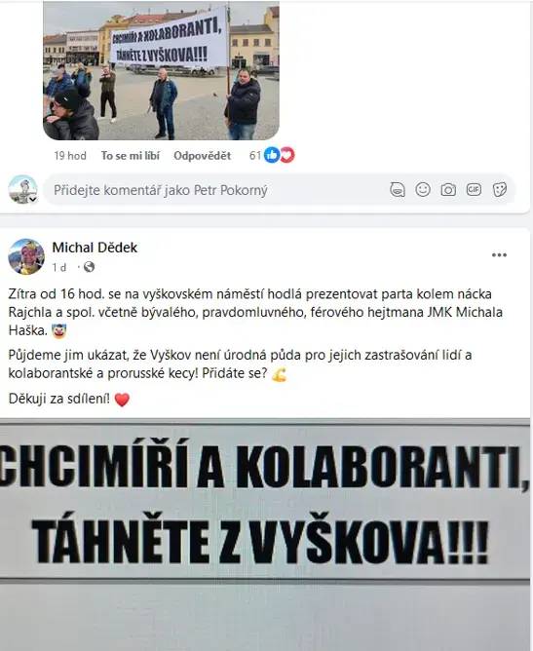533x651 pixels.
Task: Like the comment via "To se mi líbí"
Action: click(131, 156)
